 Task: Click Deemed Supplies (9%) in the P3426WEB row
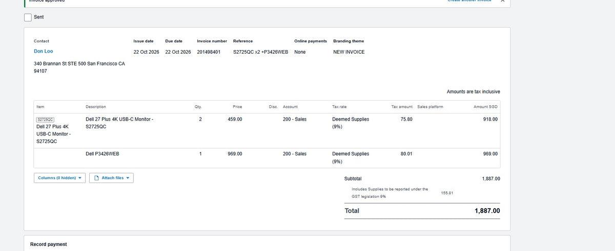tap(351, 157)
